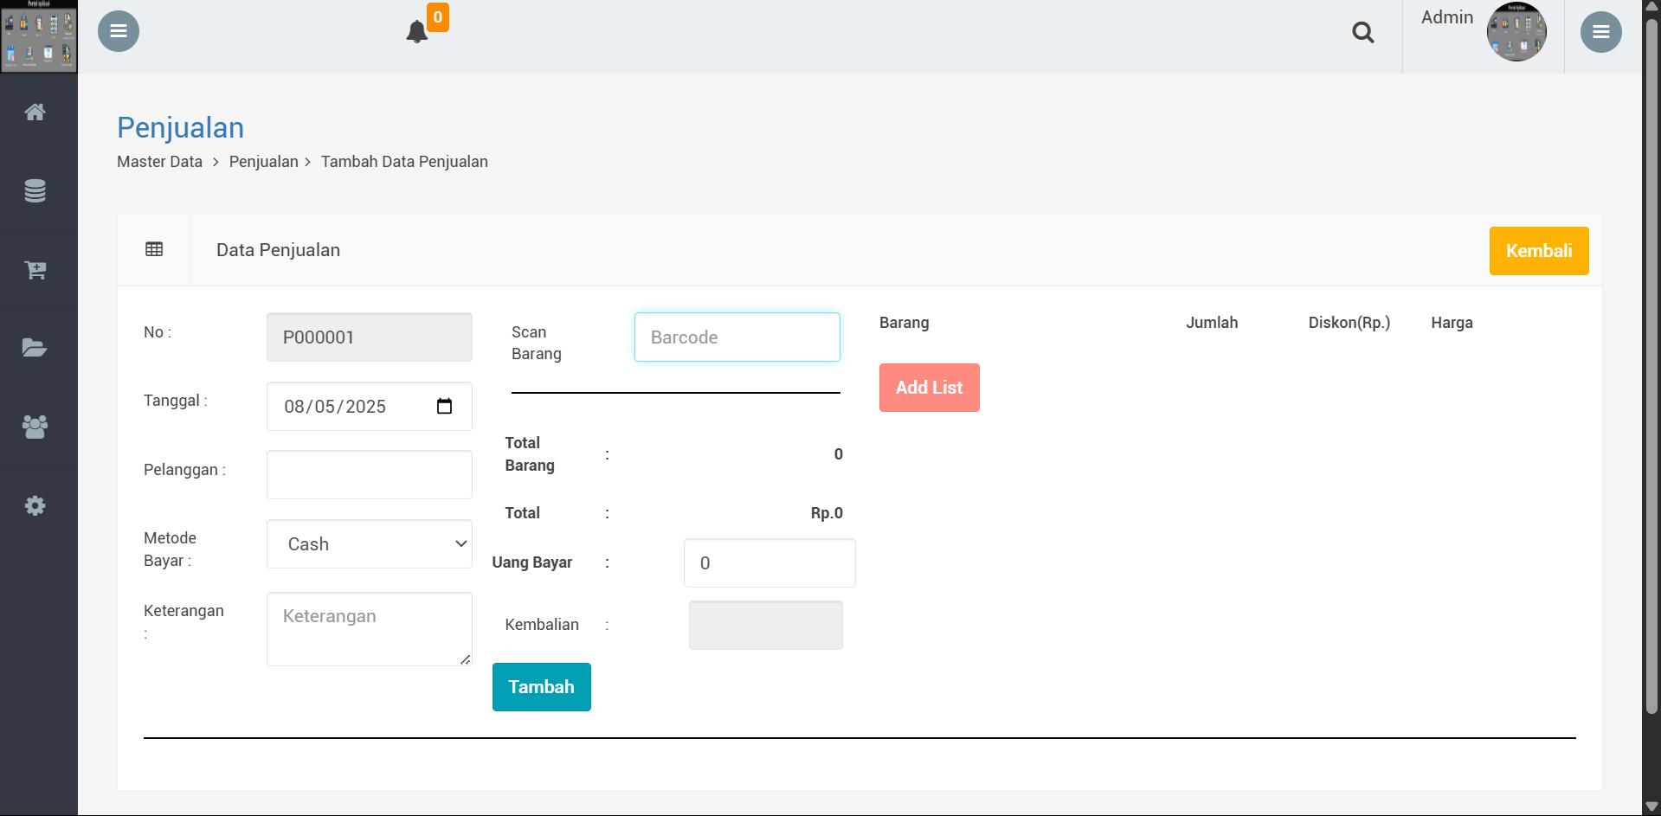Toggle the left hamburger menu button
1661x816 pixels.
[x=119, y=31]
